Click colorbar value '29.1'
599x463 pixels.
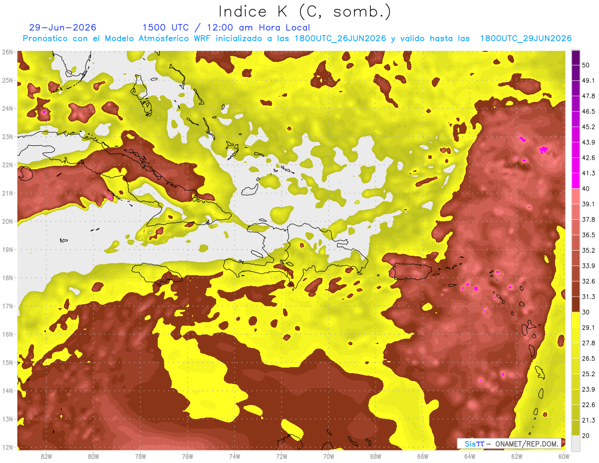click(588, 327)
